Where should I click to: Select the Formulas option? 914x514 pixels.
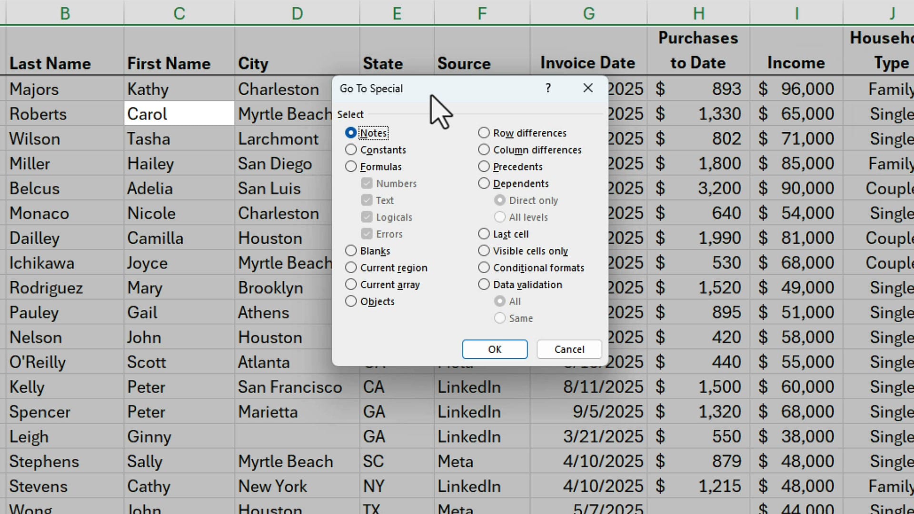click(351, 167)
